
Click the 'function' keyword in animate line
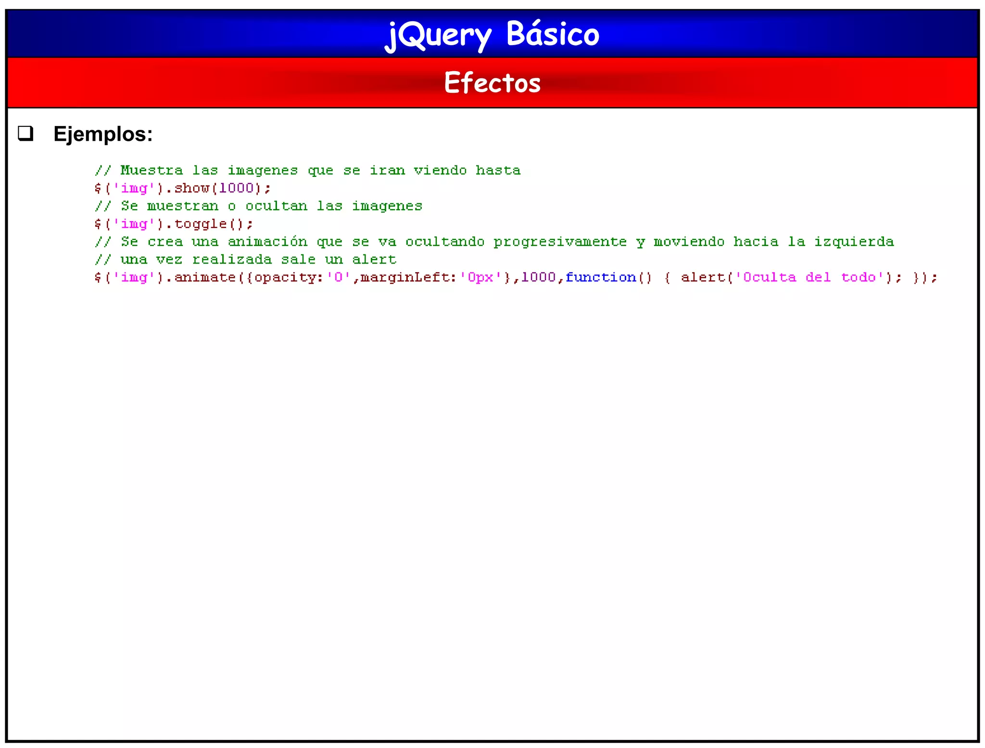[601, 277]
